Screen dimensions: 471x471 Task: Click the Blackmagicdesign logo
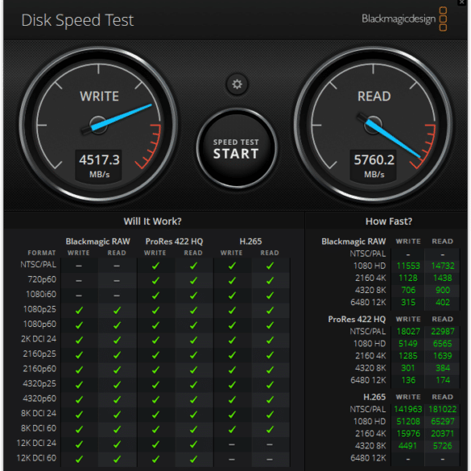click(x=404, y=19)
